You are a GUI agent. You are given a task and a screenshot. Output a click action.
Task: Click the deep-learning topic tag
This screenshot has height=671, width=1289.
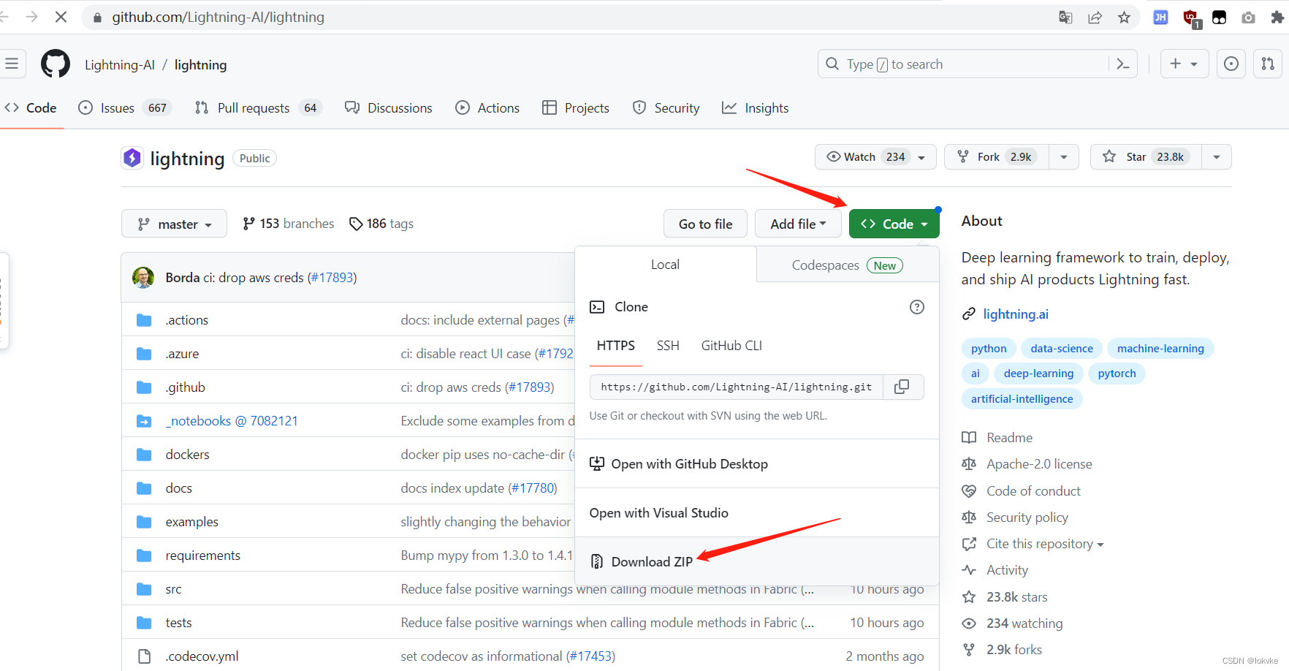pos(1038,374)
